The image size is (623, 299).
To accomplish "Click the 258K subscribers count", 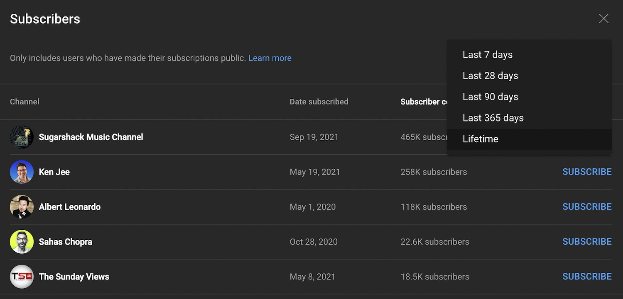I will 434,172.
